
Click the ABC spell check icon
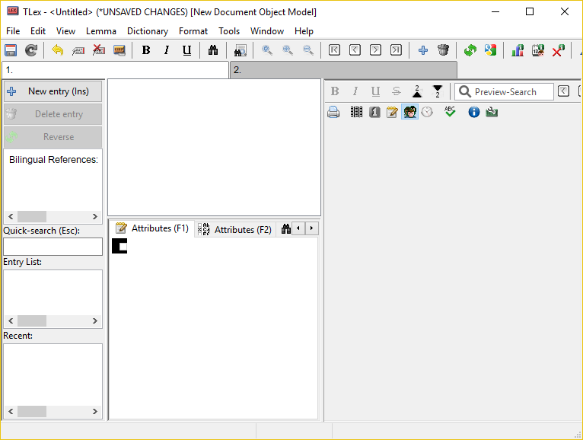(x=450, y=112)
